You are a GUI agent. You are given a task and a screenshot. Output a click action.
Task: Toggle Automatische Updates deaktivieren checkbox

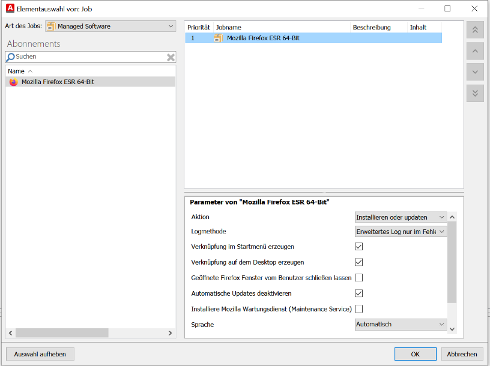click(359, 293)
